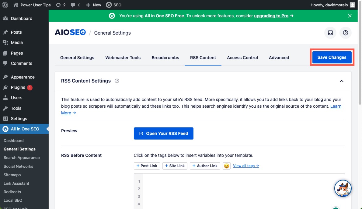Dismiss the green upgrade notice

coord(350,15)
